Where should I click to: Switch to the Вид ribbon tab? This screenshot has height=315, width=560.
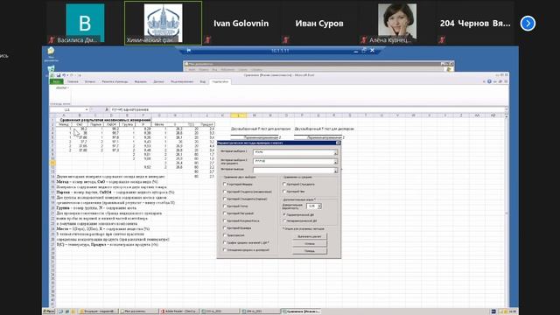tap(202, 81)
